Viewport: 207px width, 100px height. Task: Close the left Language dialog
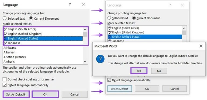83,5
